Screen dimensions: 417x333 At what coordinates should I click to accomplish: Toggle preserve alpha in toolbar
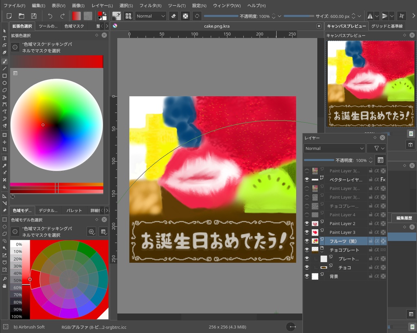click(x=185, y=16)
